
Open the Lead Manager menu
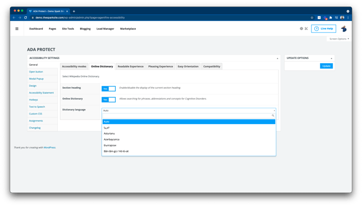[x=105, y=29]
